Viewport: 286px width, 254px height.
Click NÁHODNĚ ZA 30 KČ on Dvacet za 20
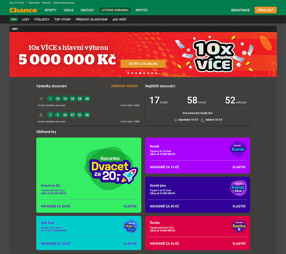point(55,206)
